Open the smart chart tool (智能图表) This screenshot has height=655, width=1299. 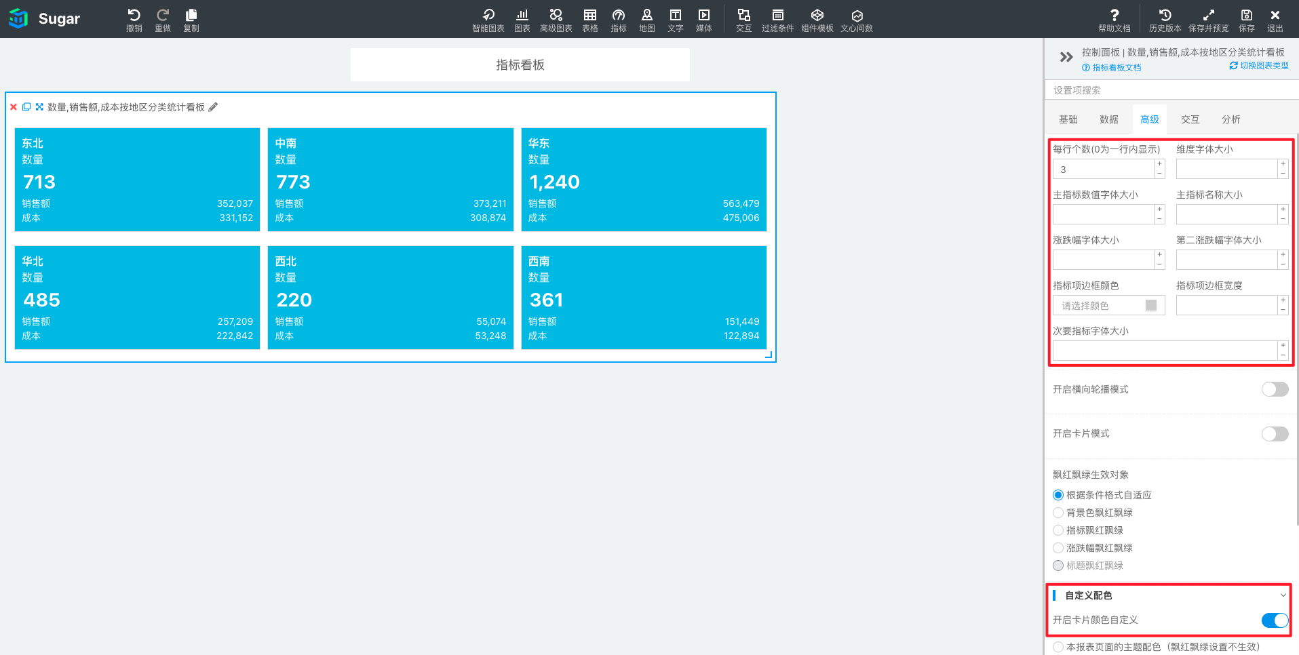488,20
